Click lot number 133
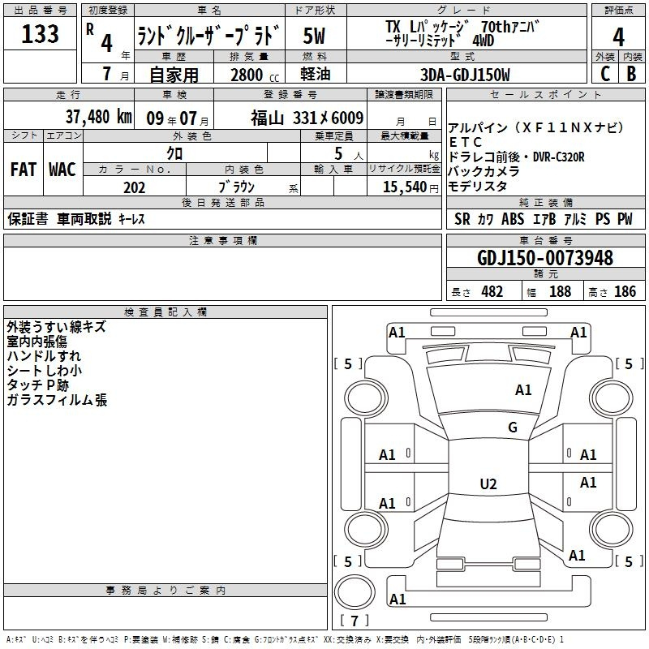This screenshot has height=649, width=649. coord(40,34)
